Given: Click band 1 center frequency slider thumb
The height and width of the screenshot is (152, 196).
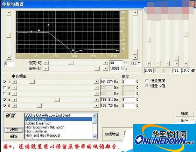Looking at the screenshot, I should click(x=32, y=82).
